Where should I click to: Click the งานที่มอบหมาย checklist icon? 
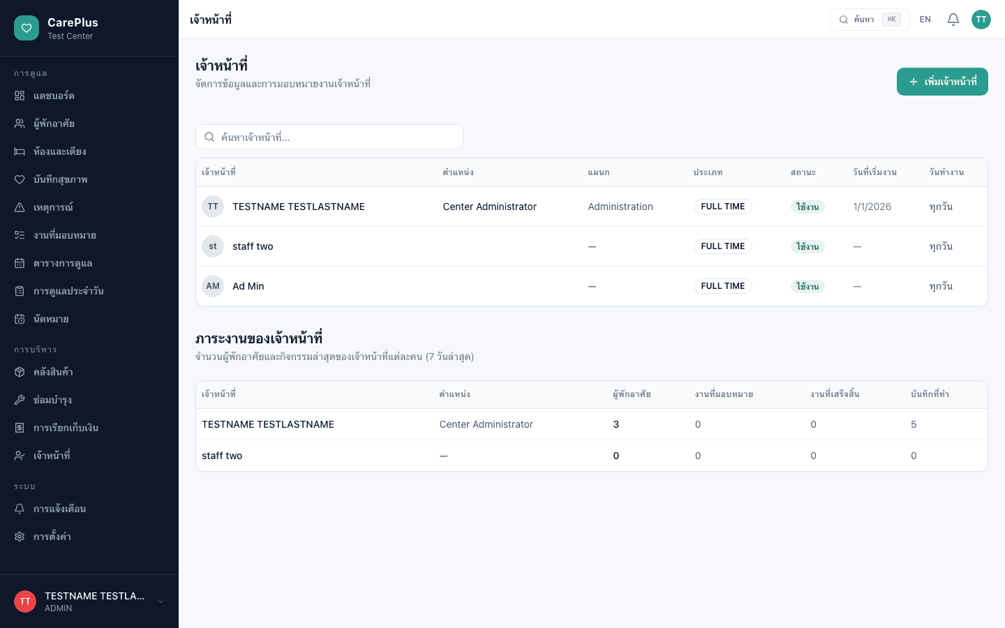click(x=20, y=235)
